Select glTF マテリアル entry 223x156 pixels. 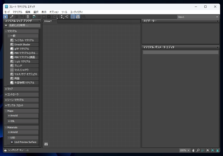click(x=24, y=49)
